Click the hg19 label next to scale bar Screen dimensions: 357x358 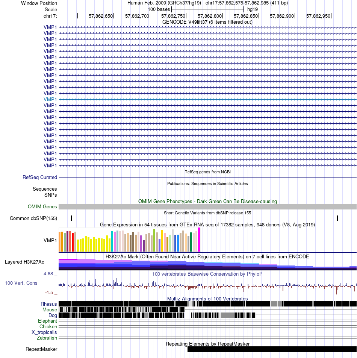point(253,9)
